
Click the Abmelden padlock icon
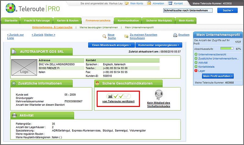[x=149, y=3]
